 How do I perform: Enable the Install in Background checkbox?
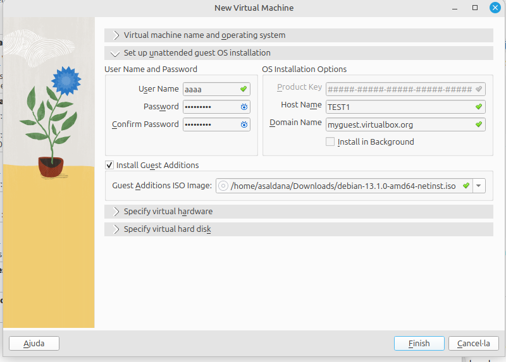330,142
